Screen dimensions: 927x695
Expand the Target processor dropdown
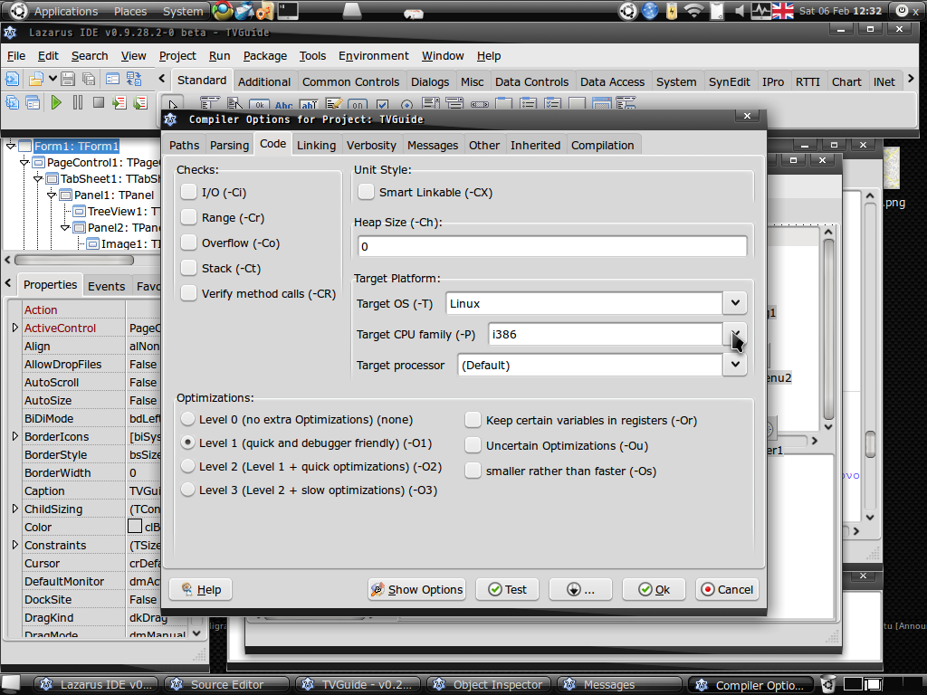click(735, 365)
